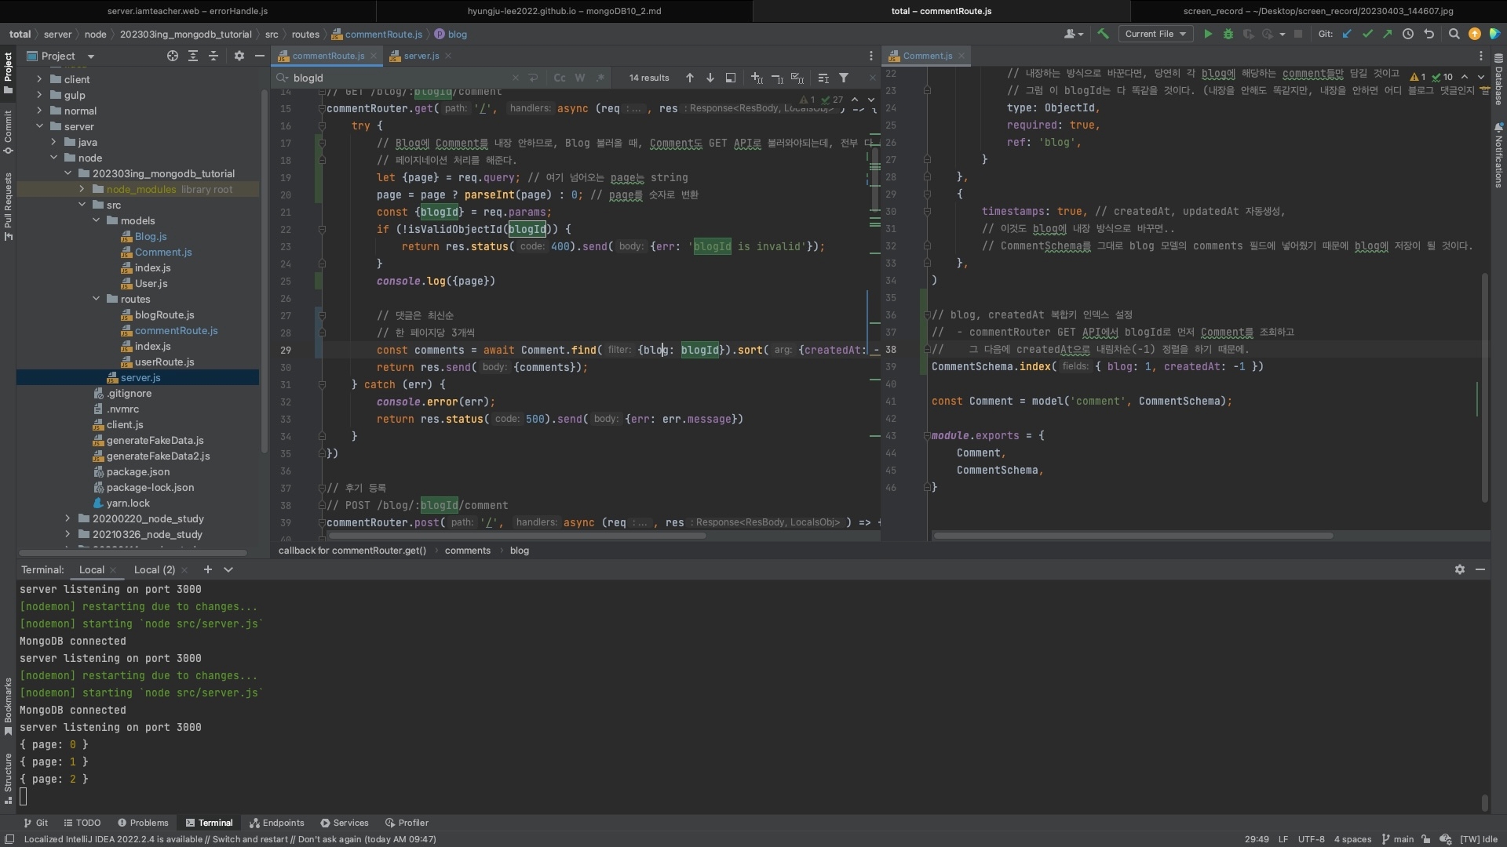
Task: Open package.json in project tree
Action: coord(137,471)
